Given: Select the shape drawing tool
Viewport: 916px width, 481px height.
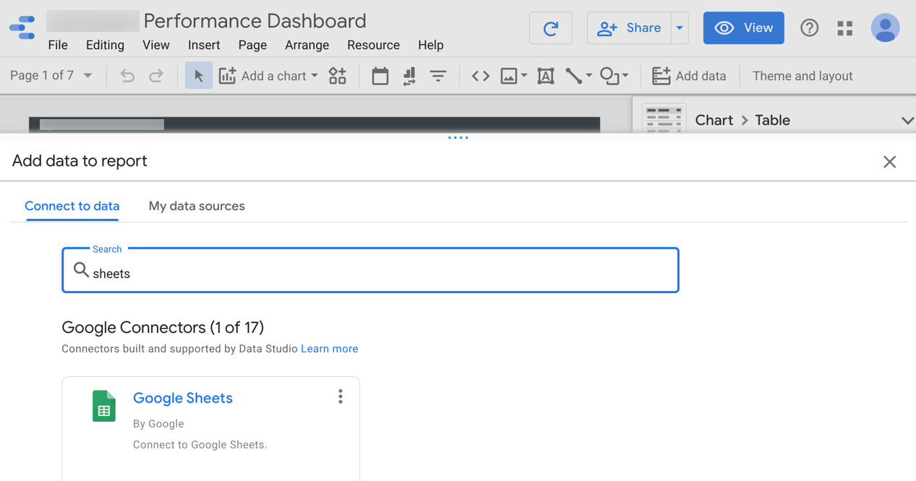Looking at the screenshot, I should point(610,76).
